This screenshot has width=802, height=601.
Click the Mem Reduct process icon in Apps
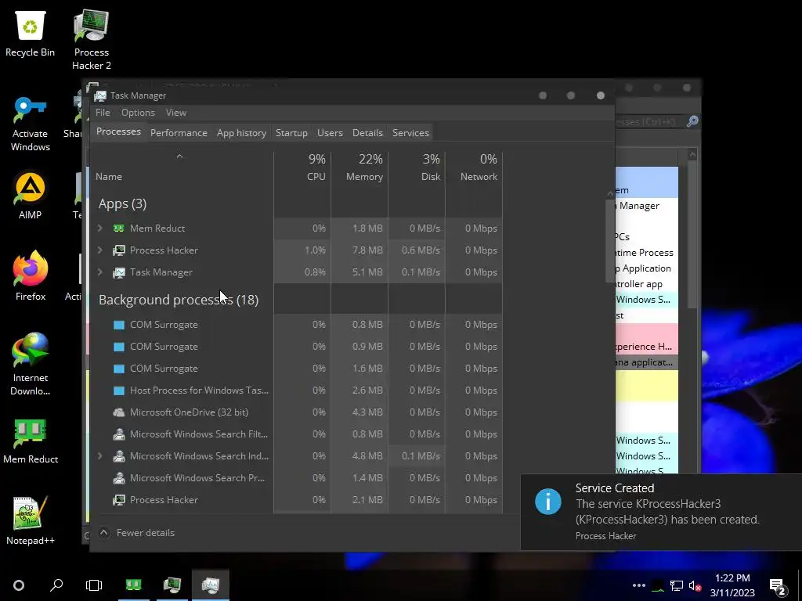coord(119,229)
